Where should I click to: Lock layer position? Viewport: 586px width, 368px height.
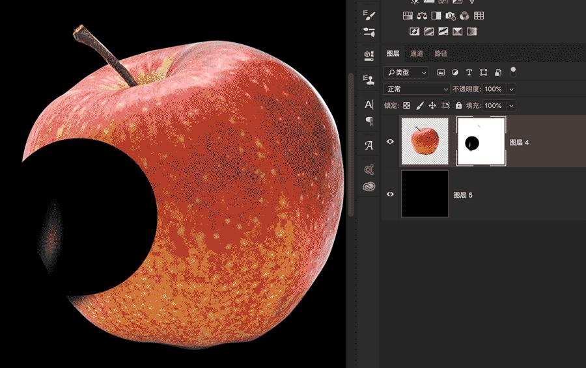[432, 105]
